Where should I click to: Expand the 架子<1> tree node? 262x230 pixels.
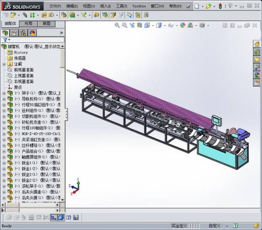tap(4, 93)
